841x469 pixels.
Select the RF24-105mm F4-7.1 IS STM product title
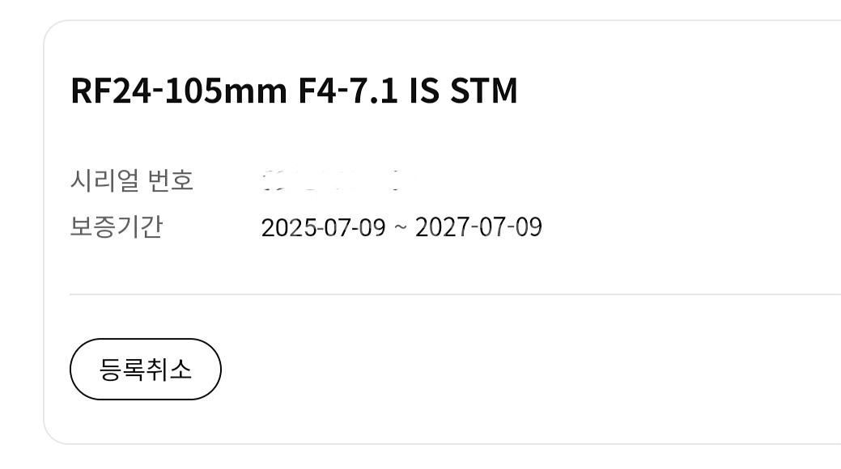point(294,91)
